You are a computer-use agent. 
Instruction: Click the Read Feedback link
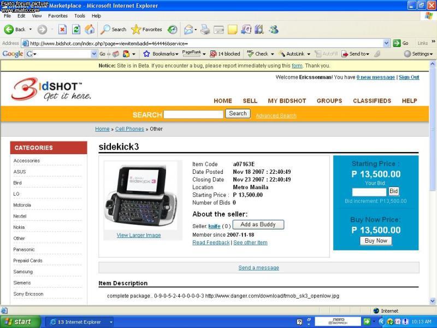(211, 243)
